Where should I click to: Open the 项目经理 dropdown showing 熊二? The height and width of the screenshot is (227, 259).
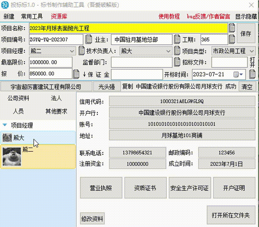[x=71, y=50]
